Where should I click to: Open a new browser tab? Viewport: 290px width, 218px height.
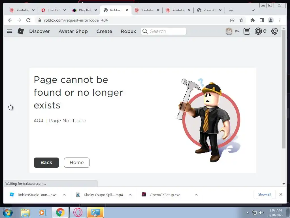[x=231, y=10]
